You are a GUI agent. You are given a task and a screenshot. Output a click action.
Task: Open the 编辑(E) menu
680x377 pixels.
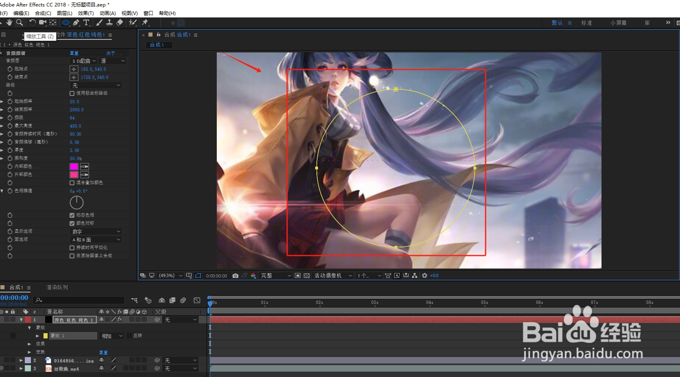pos(21,13)
